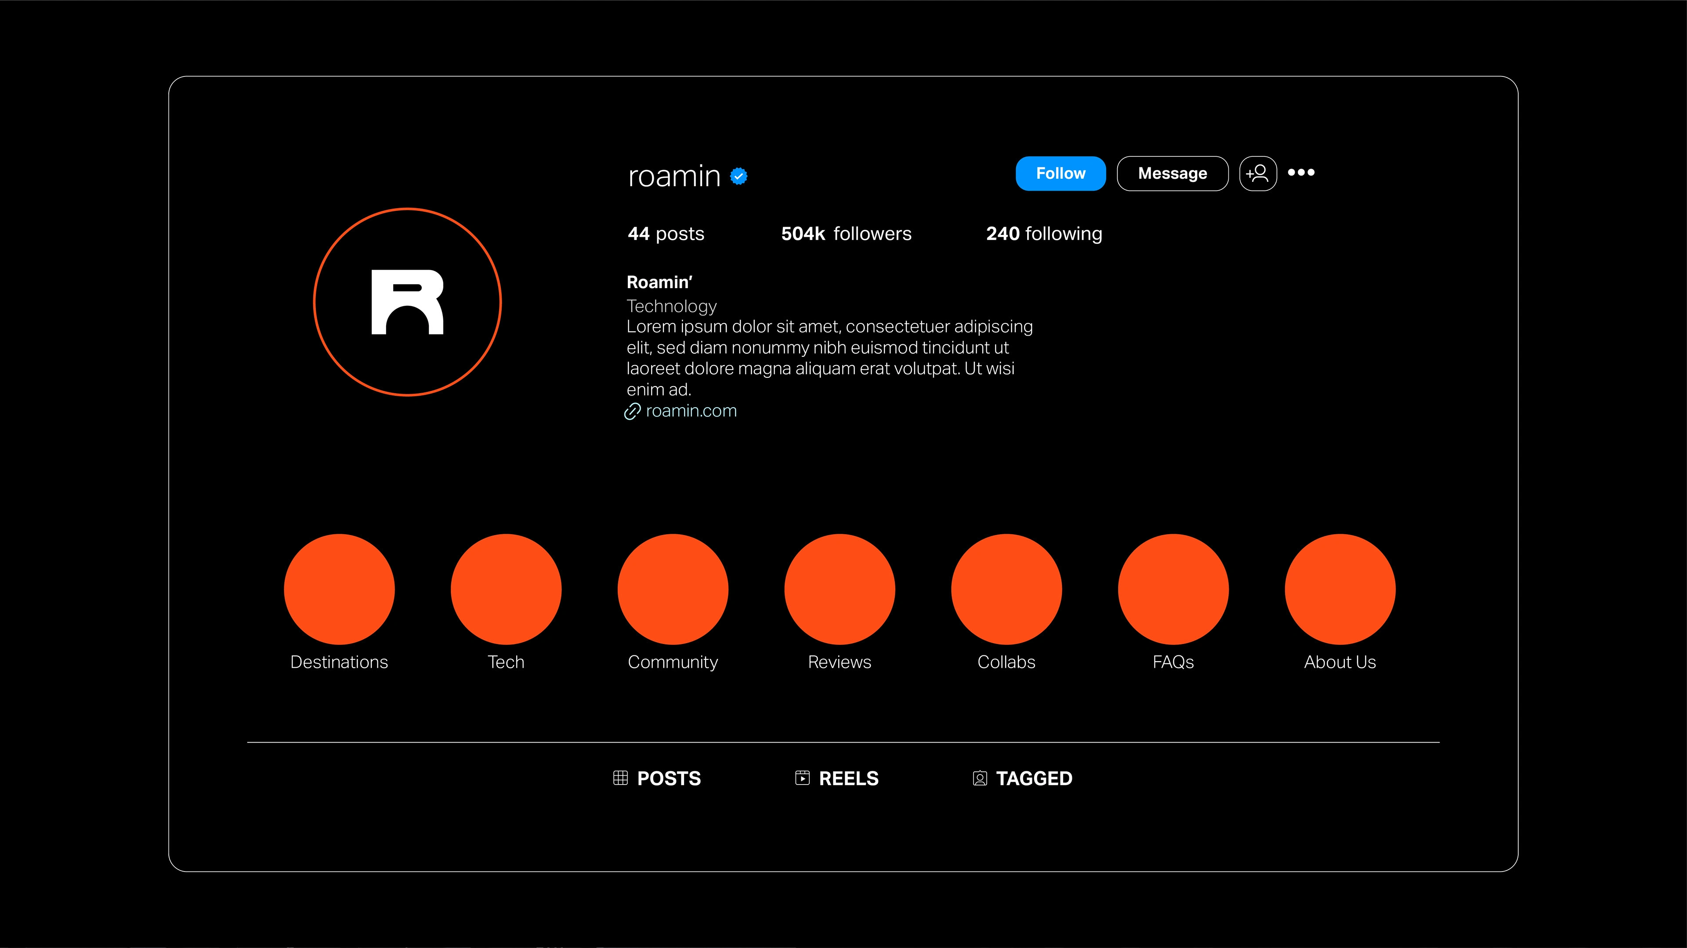Click the About Us highlight label
Screen dimensions: 1687x948
pos(1340,662)
